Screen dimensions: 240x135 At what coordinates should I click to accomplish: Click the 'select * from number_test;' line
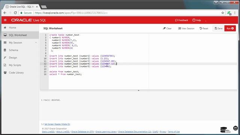click(66, 74)
